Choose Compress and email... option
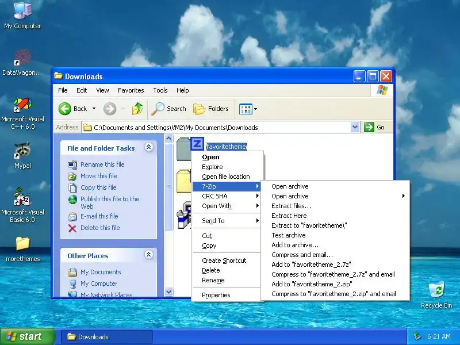 (335, 255)
